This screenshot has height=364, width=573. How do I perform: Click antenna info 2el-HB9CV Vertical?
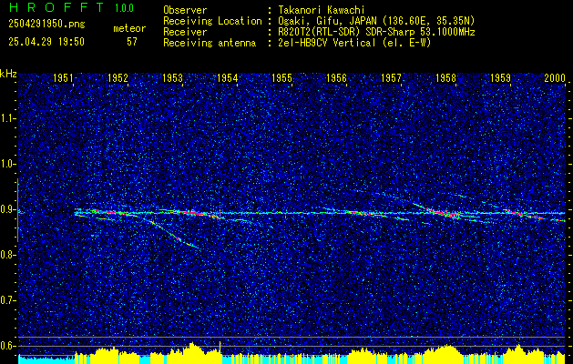327,43
